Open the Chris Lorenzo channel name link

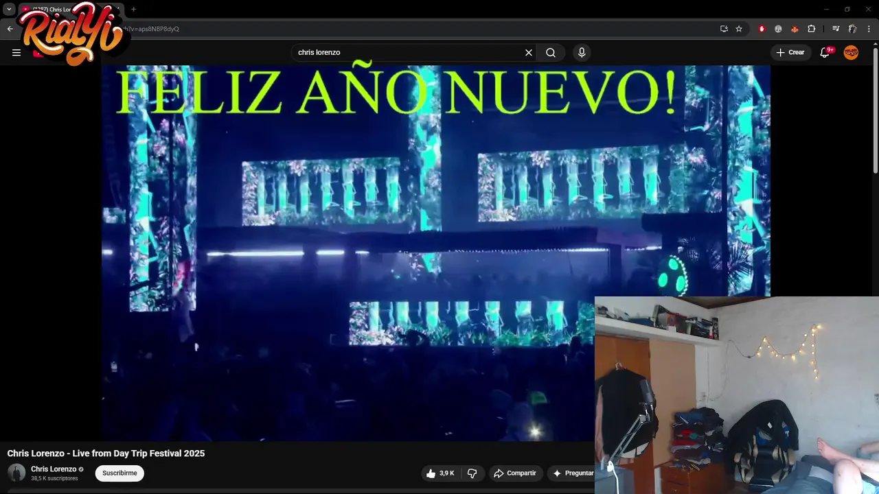point(54,469)
